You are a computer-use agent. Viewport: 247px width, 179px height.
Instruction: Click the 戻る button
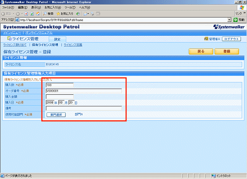[x=201, y=51]
